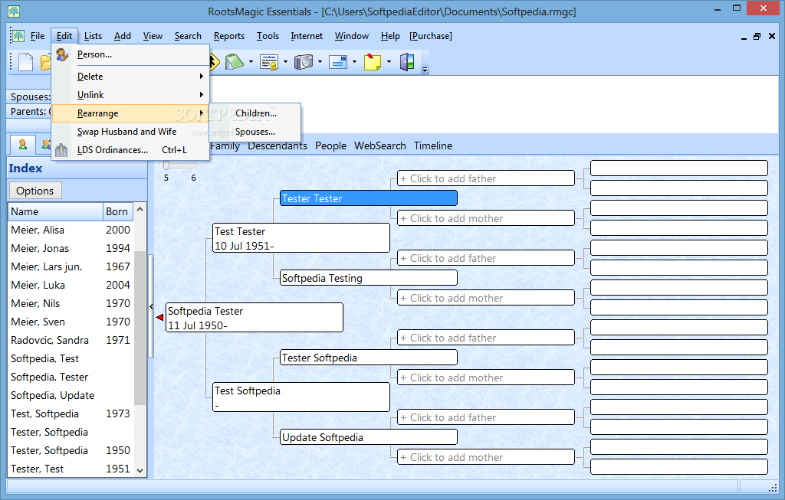This screenshot has height=500, width=785.
Task: Select the single person sidebar tab icon
Action: pyautogui.click(x=22, y=145)
